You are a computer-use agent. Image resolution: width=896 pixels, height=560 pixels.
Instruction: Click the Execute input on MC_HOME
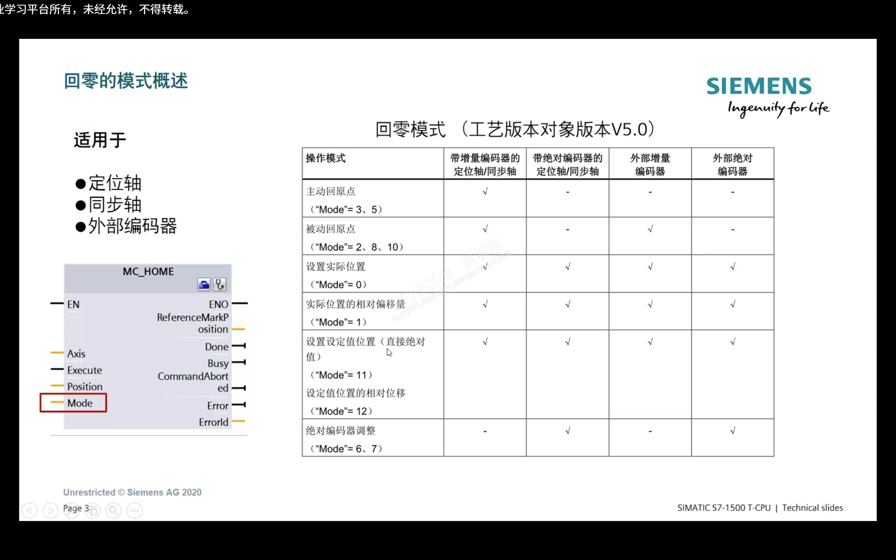pyautogui.click(x=84, y=370)
